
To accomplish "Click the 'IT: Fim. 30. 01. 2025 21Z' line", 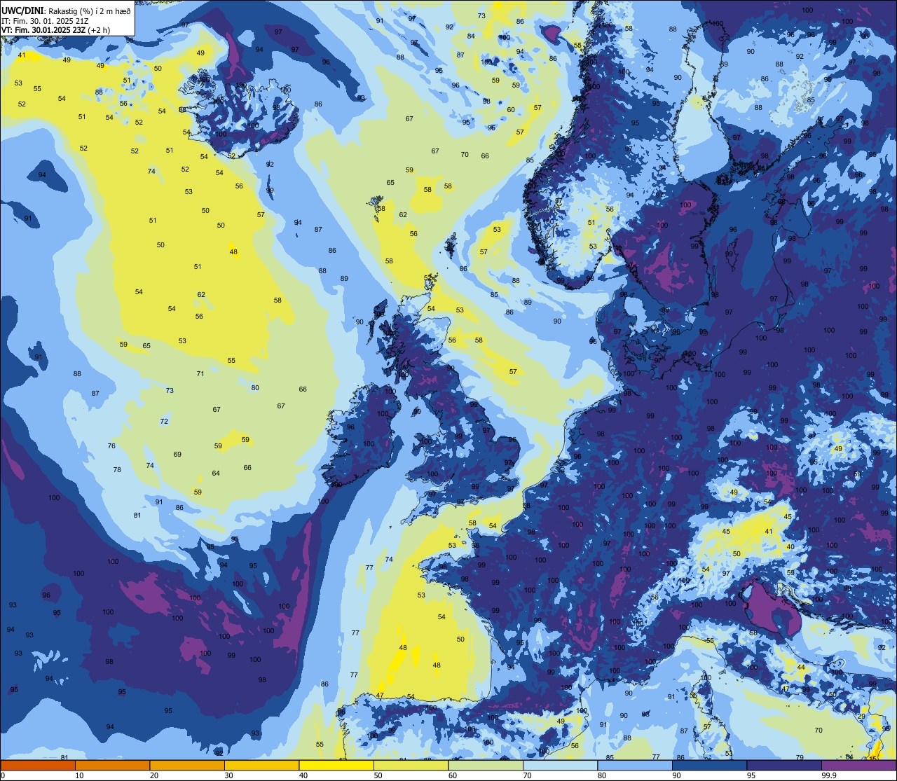I will (x=44, y=20).
